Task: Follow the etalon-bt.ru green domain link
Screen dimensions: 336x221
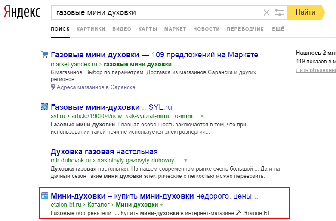Action: coord(66,205)
